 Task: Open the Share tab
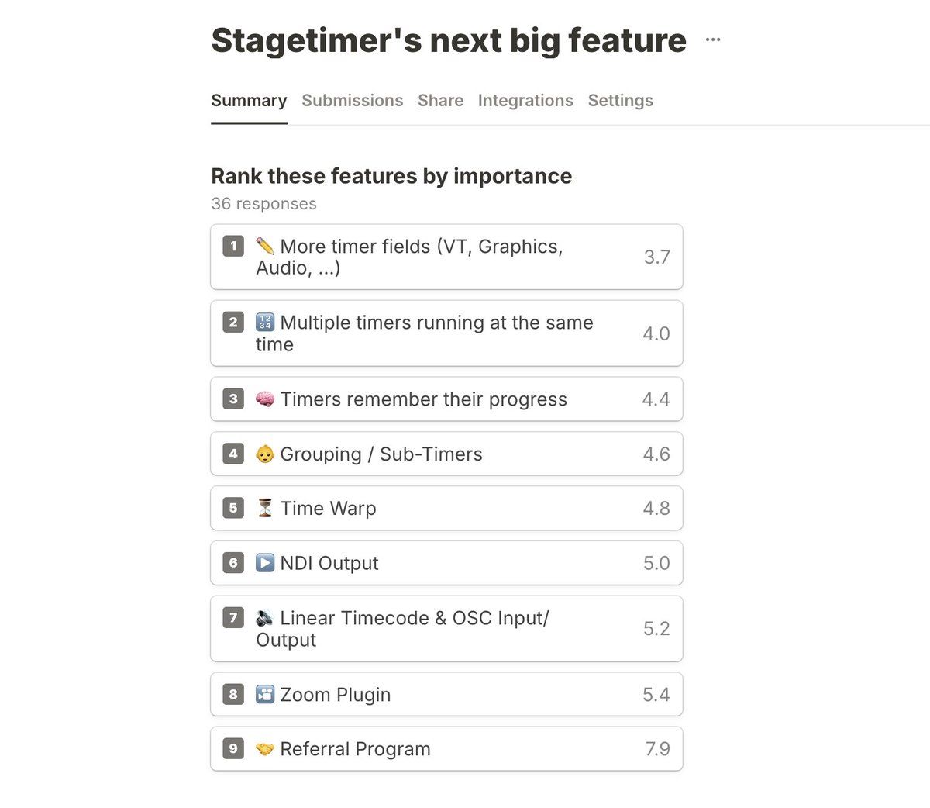point(440,101)
